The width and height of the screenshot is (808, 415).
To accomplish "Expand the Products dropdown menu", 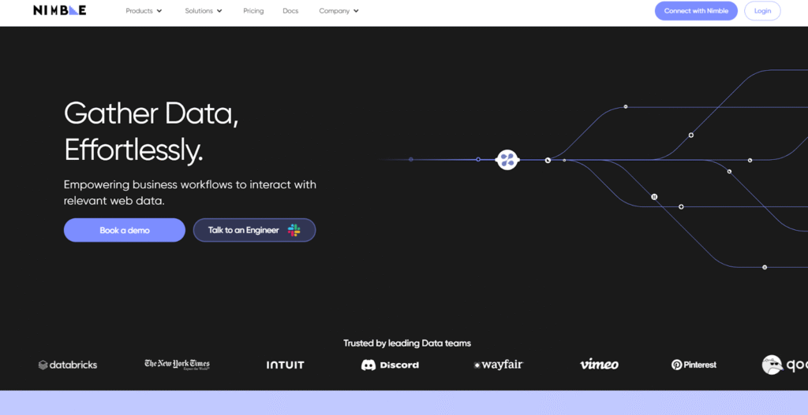I will click(144, 11).
